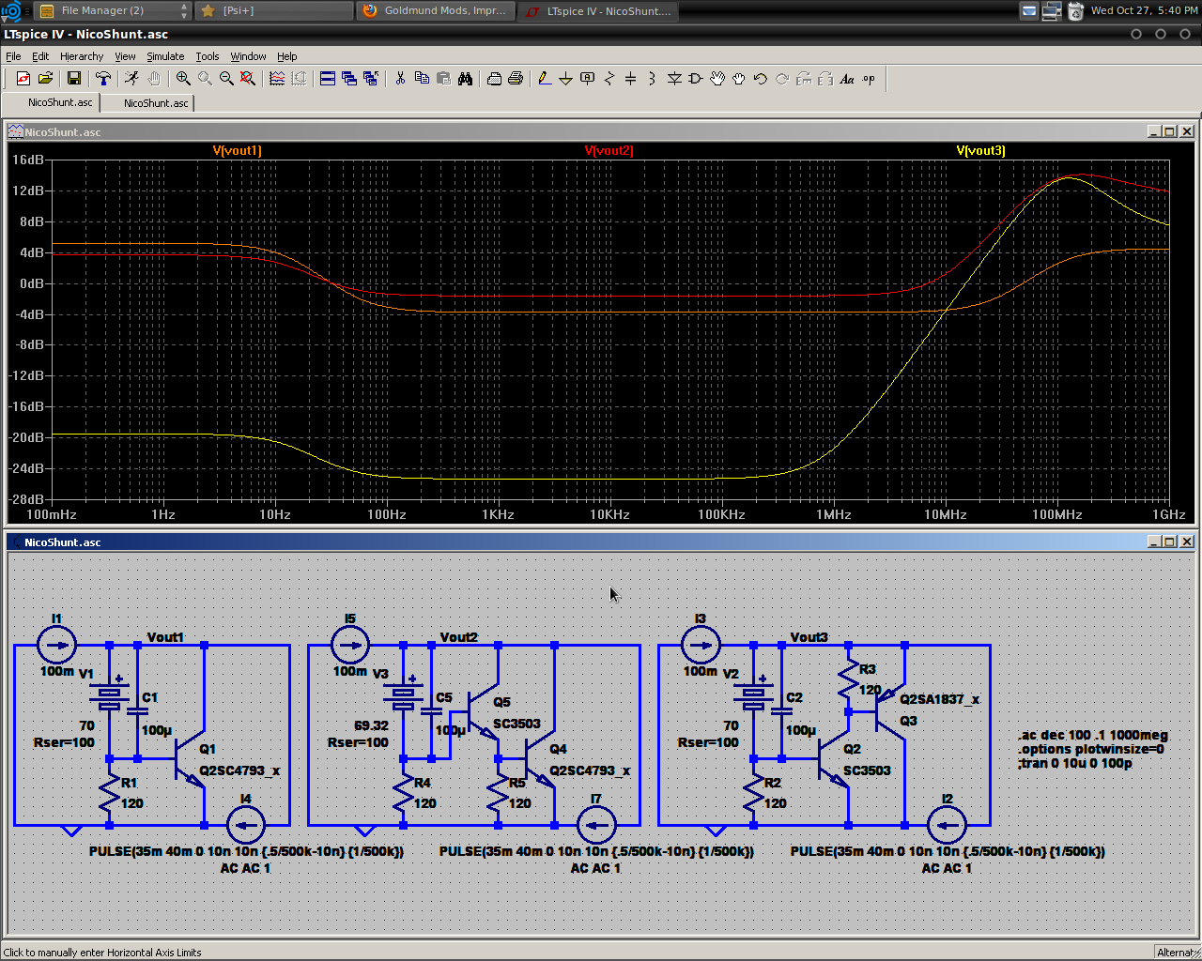Click the Zoom Out magnifier icon
Viewport: 1202px width, 961px height.
[x=226, y=79]
